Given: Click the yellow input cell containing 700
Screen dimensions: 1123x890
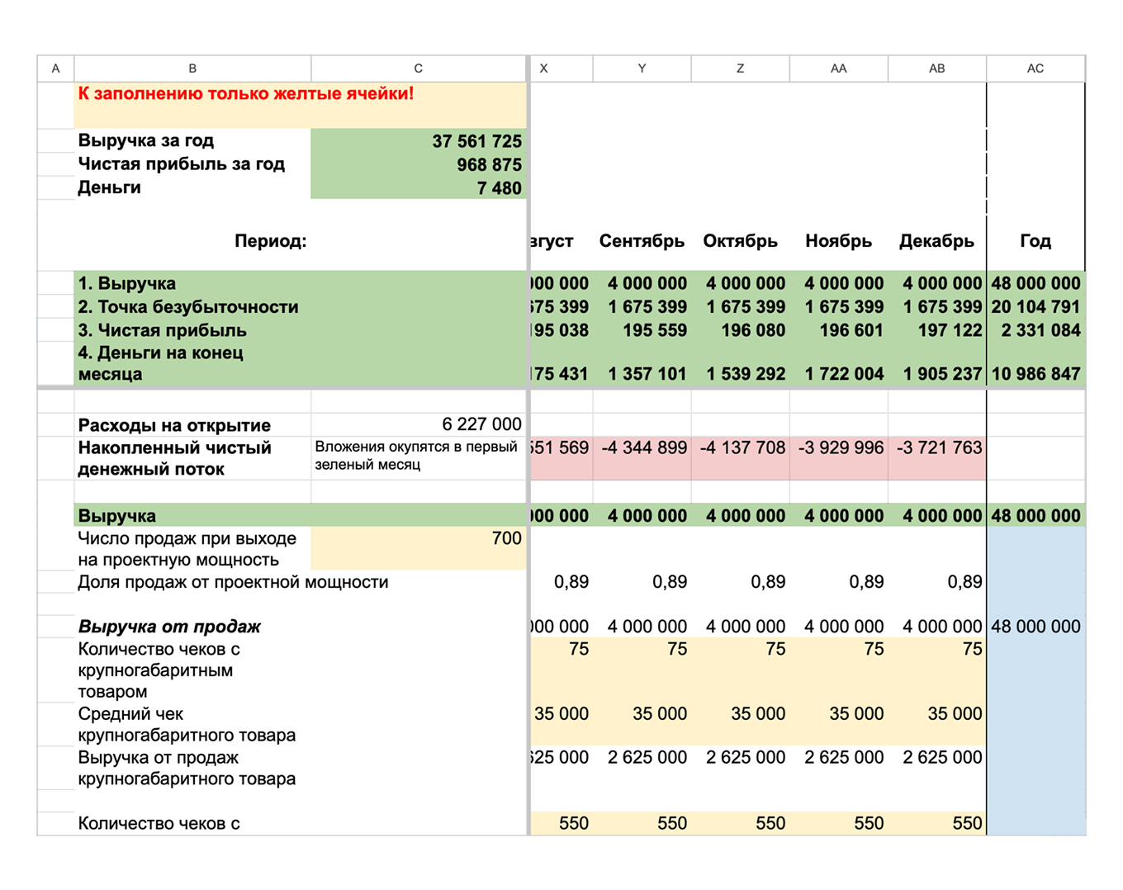Looking at the screenshot, I should (418, 548).
